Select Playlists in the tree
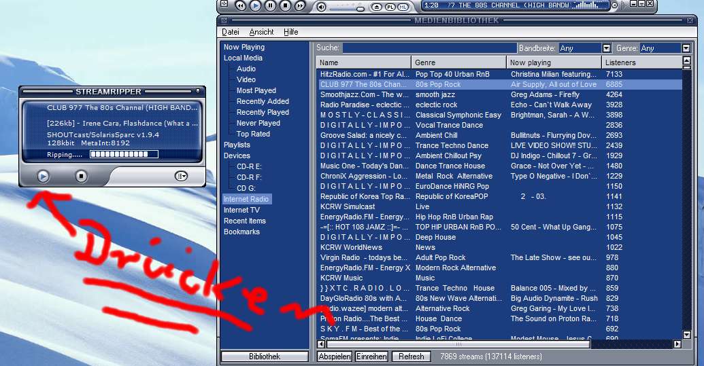 click(x=237, y=145)
